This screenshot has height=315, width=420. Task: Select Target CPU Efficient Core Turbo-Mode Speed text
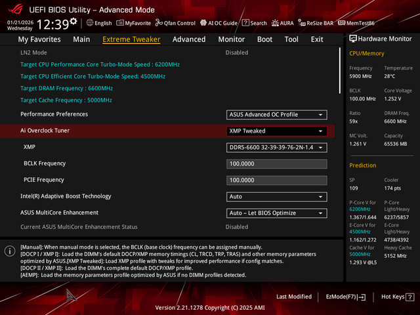pyautogui.click(x=93, y=76)
